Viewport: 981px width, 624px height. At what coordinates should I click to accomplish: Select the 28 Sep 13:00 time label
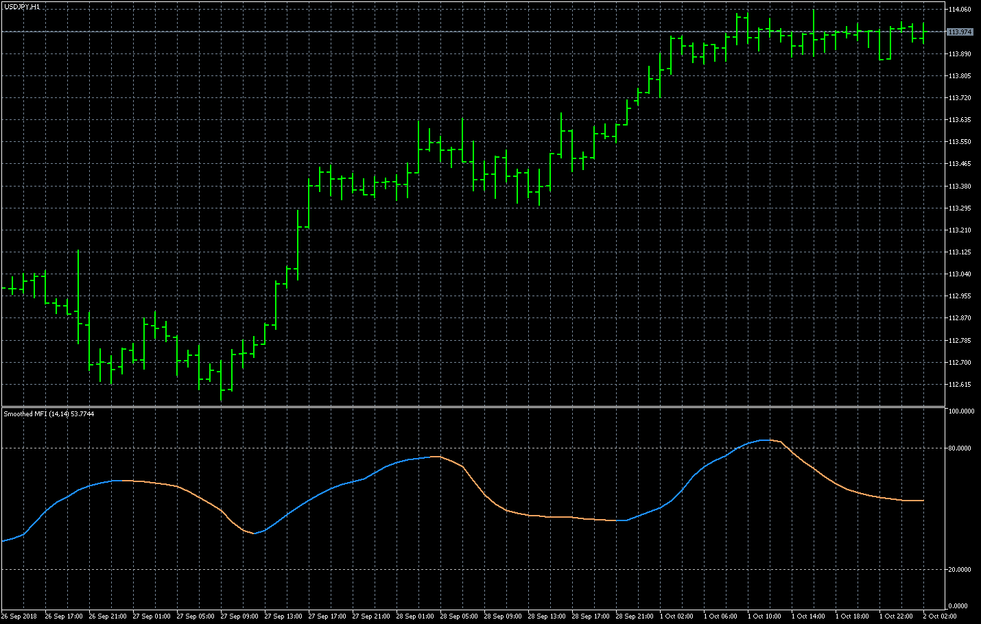pyautogui.click(x=547, y=616)
